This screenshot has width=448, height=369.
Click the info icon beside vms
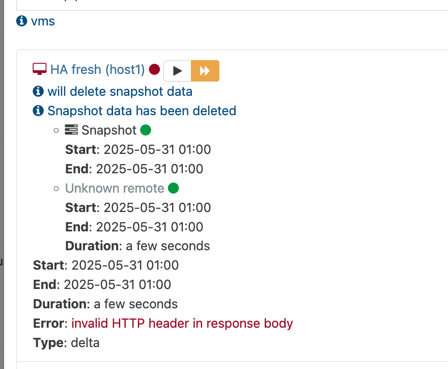click(x=22, y=21)
